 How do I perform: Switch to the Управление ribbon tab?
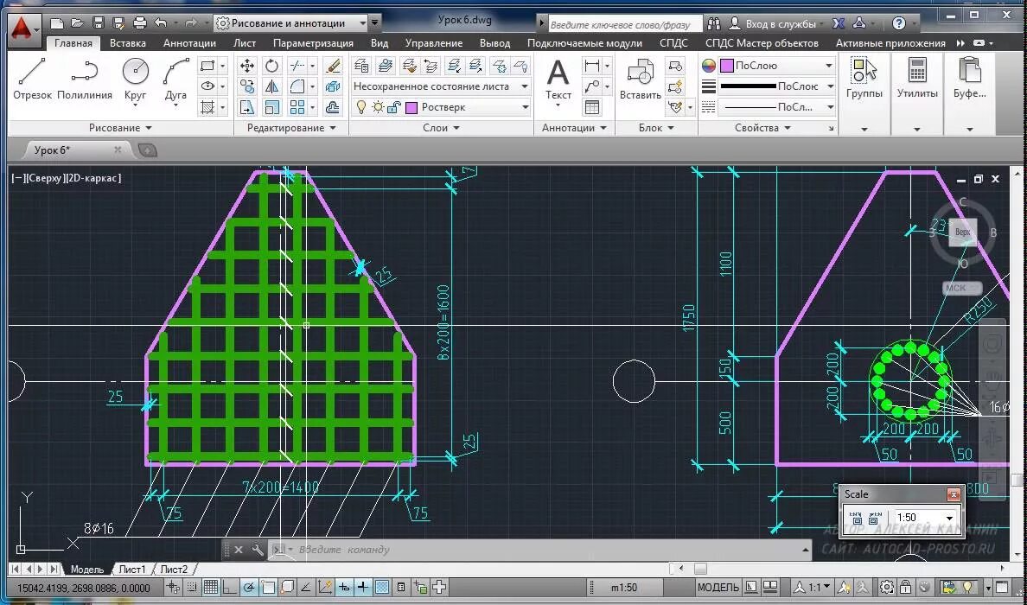tap(434, 43)
